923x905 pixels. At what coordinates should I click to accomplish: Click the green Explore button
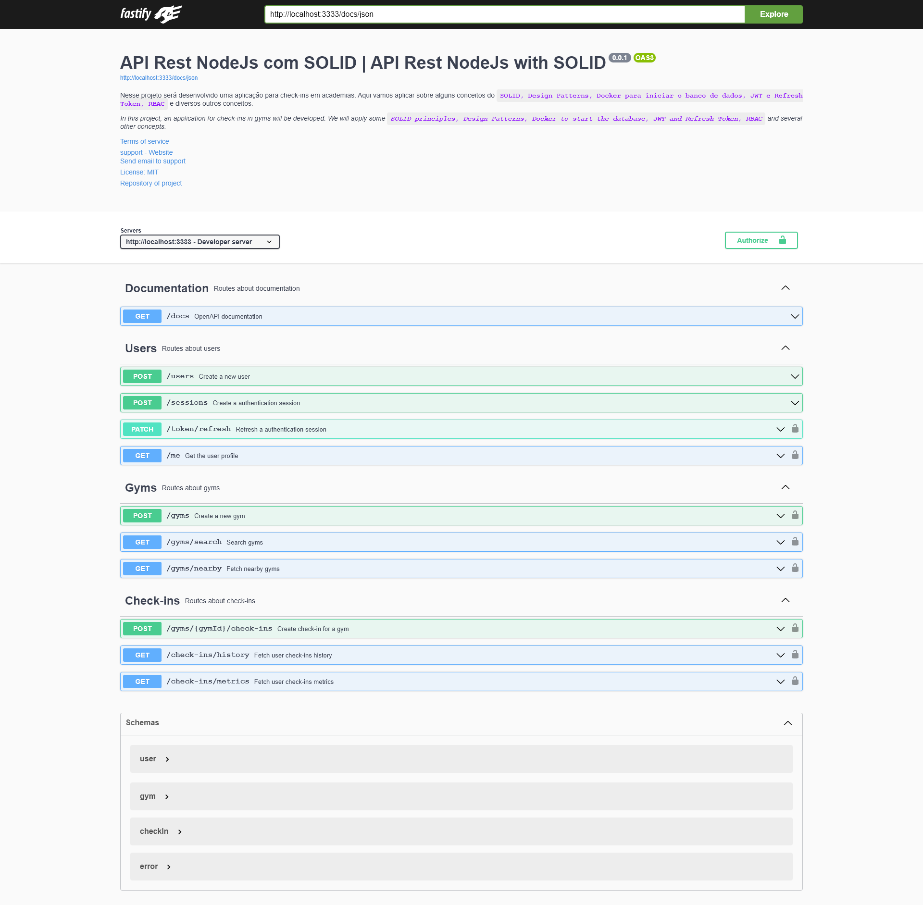pos(773,14)
